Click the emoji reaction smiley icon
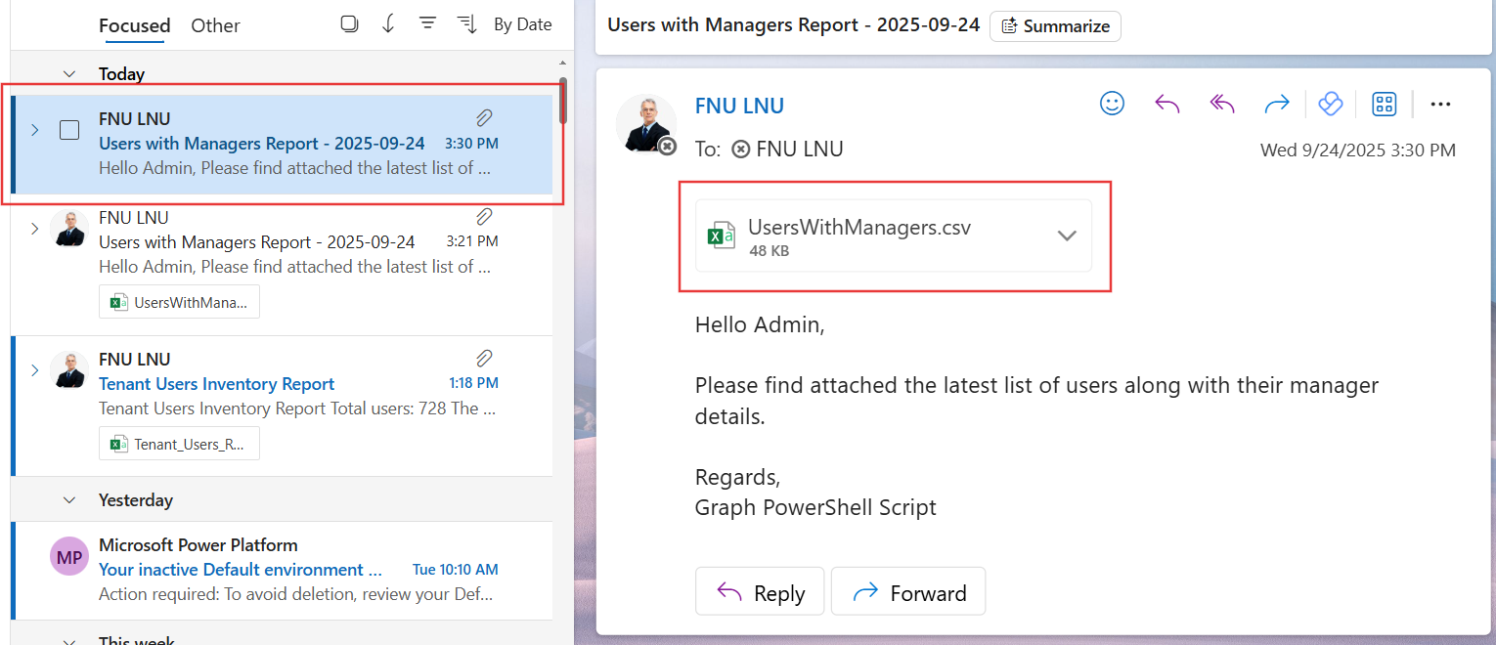This screenshot has height=645, width=1496. [1112, 104]
